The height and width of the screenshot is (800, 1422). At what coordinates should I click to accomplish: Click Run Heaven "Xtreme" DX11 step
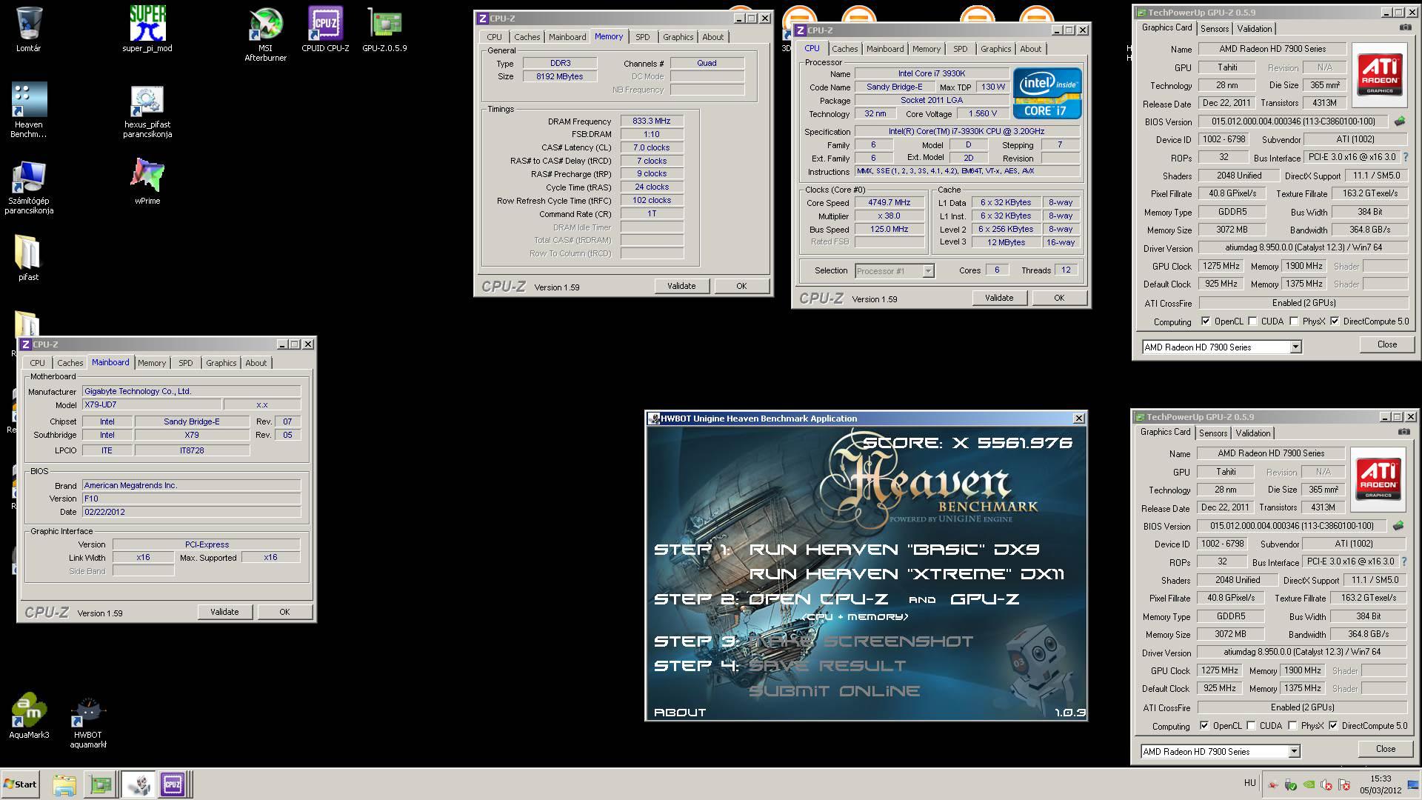907,574
